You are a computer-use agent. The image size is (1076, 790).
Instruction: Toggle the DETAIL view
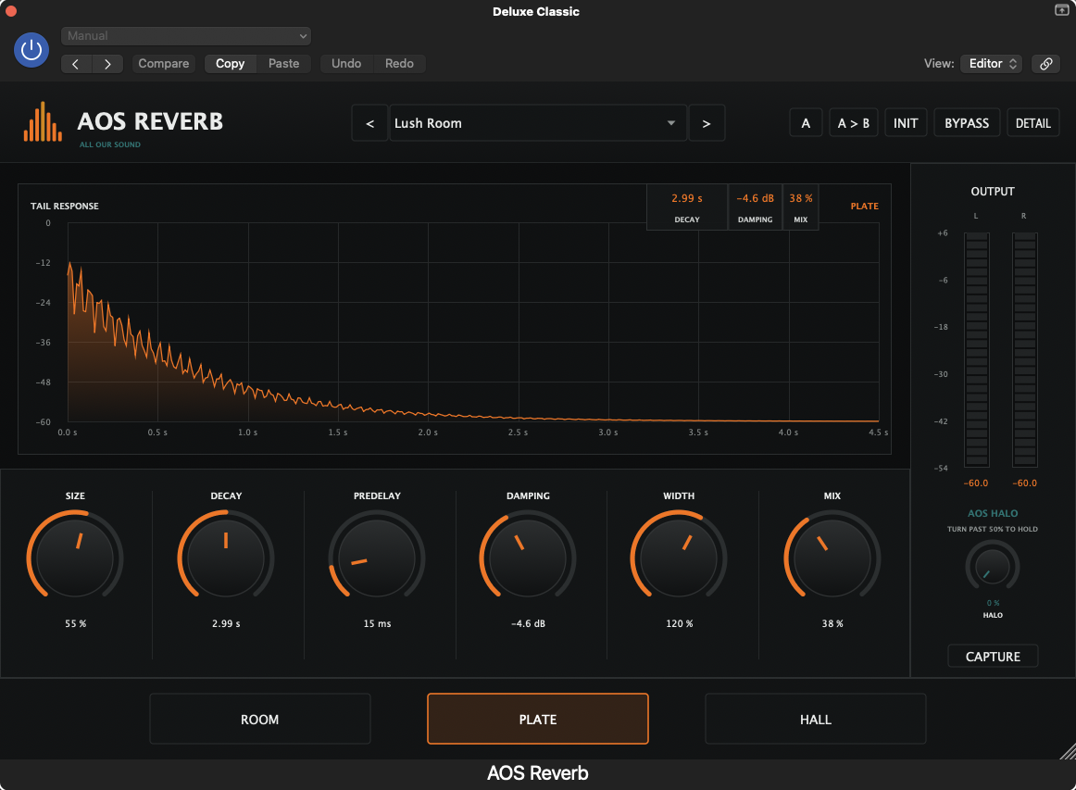tap(1032, 123)
